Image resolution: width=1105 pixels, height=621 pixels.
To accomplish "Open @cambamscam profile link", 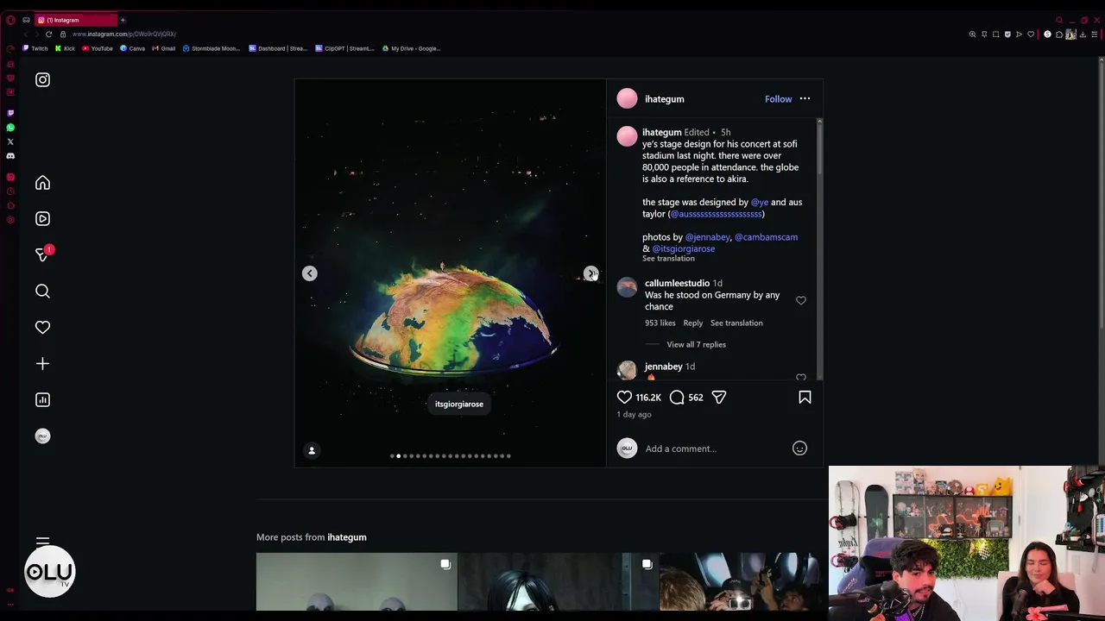I will point(766,237).
